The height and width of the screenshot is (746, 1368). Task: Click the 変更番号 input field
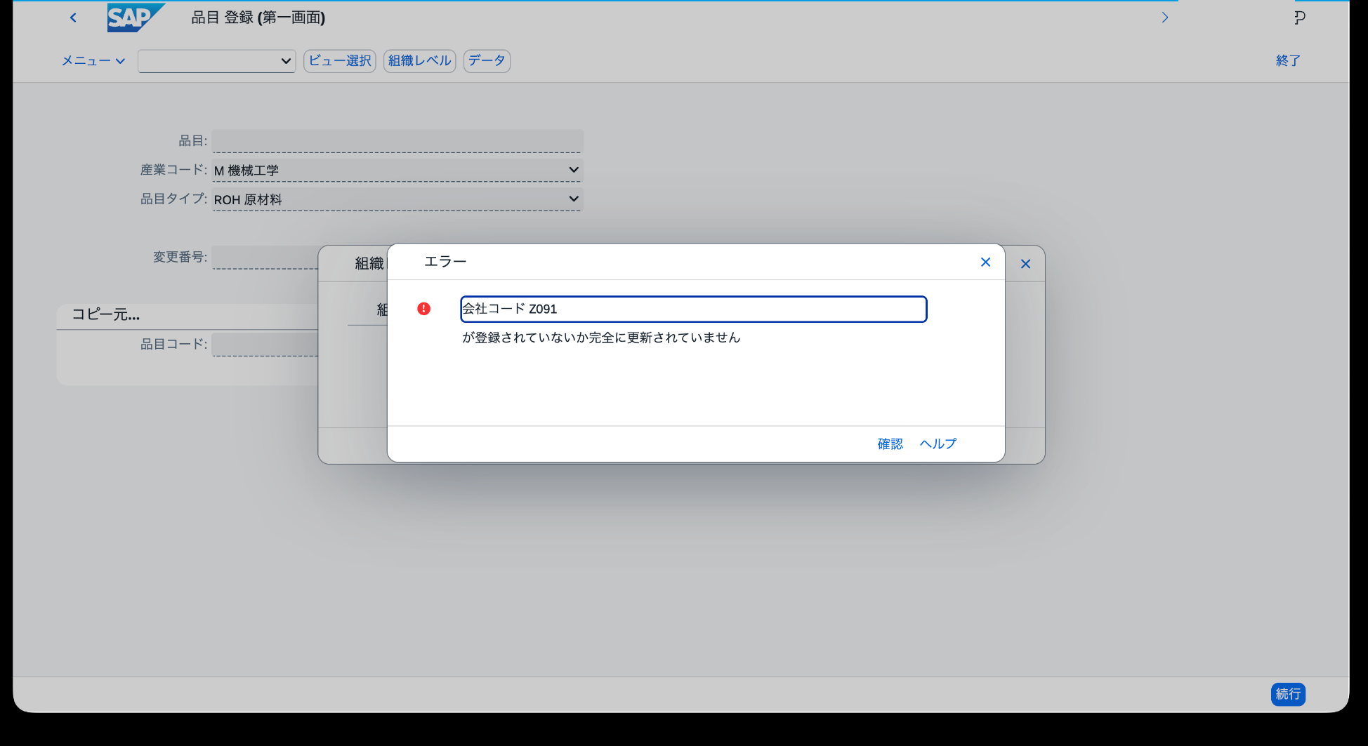(265, 257)
